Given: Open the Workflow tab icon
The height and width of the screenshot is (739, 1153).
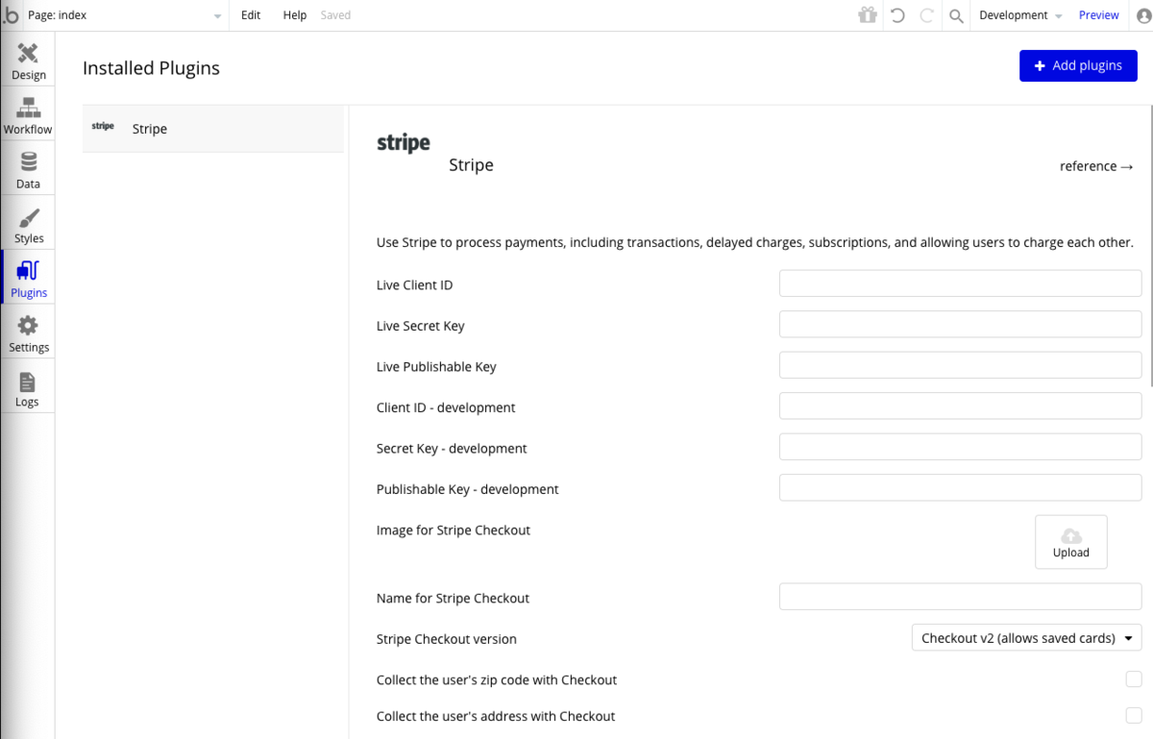Looking at the screenshot, I should pyautogui.click(x=28, y=109).
